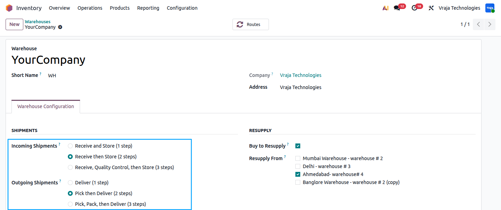Check the Mumbai Warehouse resupply checkbox

(x=298, y=158)
